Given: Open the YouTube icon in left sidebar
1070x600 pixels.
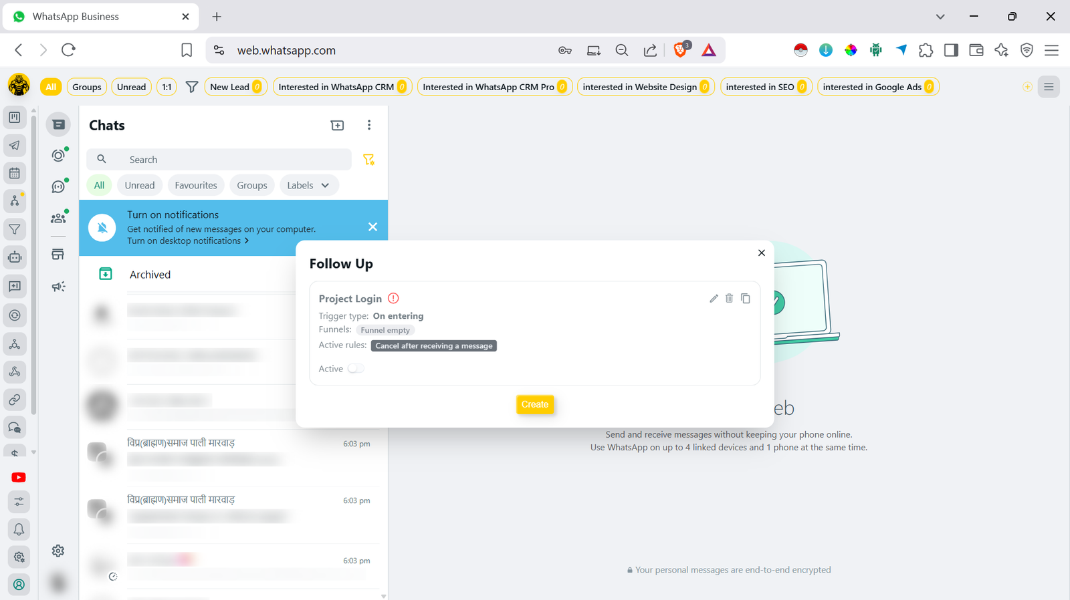Looking at the screenshot, I should pyautogui.click(x=19, y=477).
